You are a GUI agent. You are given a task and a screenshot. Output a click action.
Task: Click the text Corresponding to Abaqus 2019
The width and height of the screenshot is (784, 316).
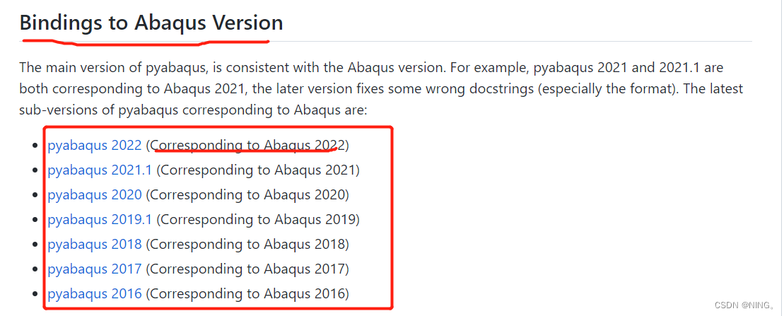258,220
